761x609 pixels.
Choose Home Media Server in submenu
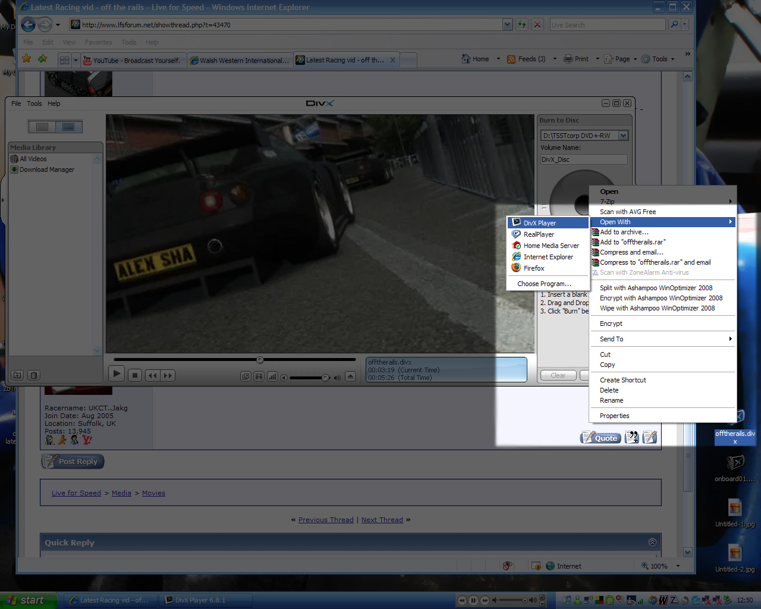coord(548,246)
